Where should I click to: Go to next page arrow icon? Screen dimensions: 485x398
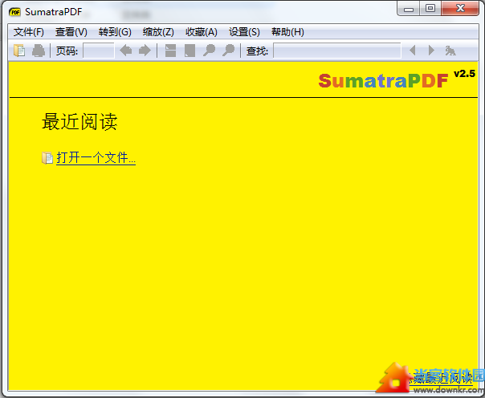145,51
